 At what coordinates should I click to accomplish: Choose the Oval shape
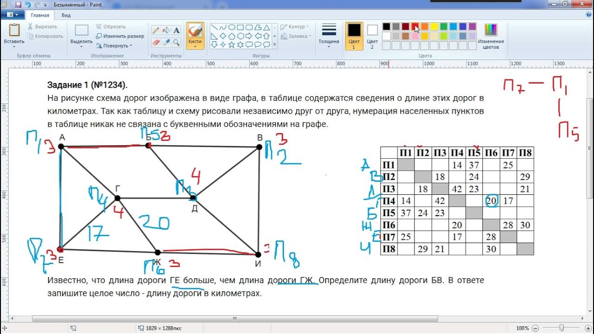click(x=232, y=27)
